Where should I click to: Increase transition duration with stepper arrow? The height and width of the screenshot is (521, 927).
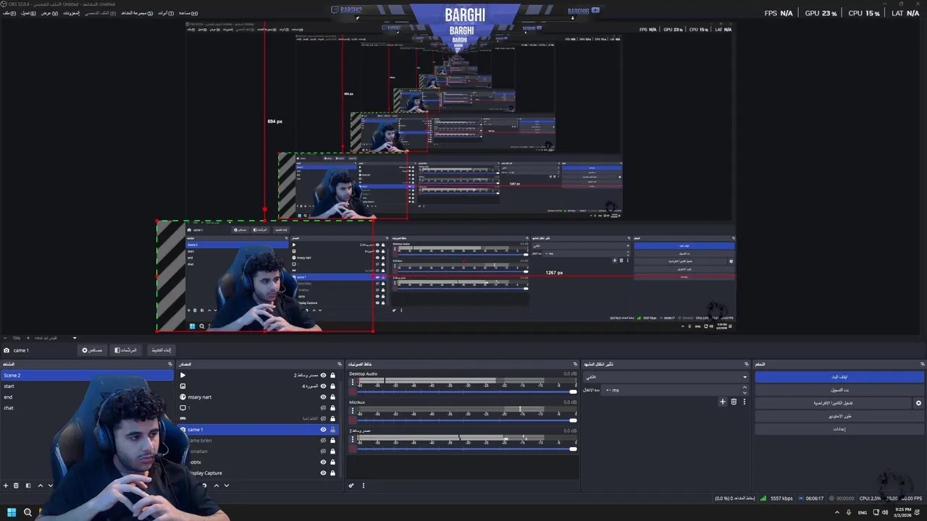[744, 388]
